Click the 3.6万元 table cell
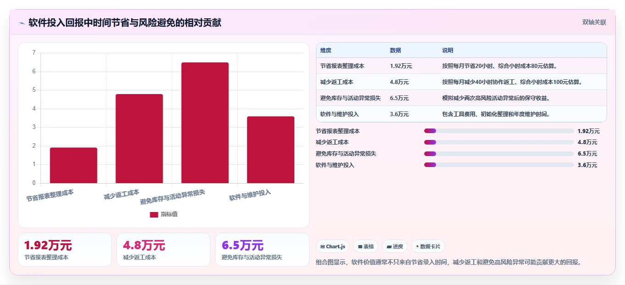The width and height of the screenshot is (625, 285). tap(399, 114)
